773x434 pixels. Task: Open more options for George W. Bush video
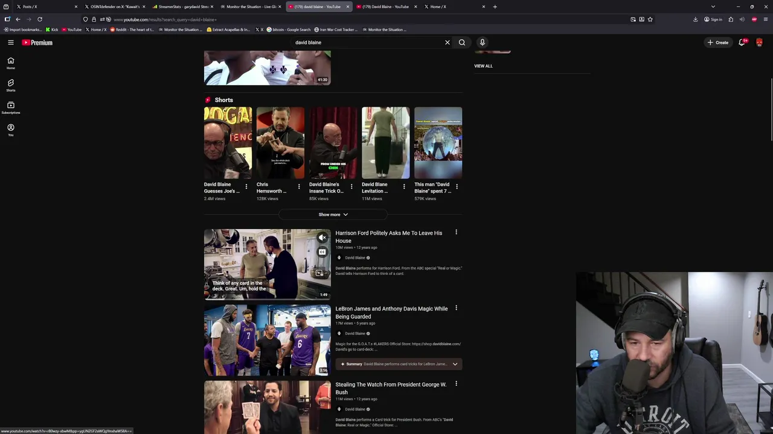point(456,384)
